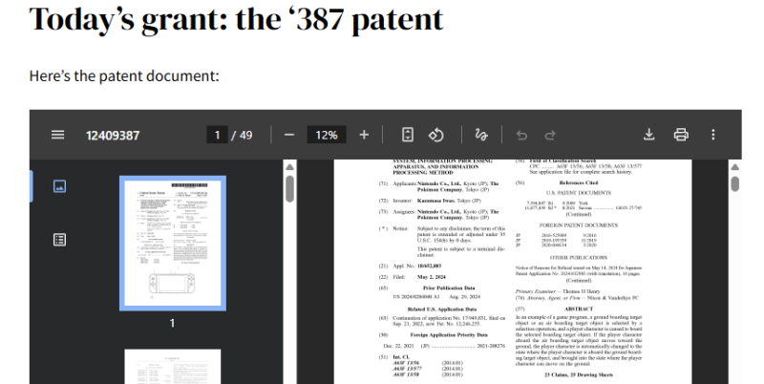Click the fit to page icon

point(408,135)
